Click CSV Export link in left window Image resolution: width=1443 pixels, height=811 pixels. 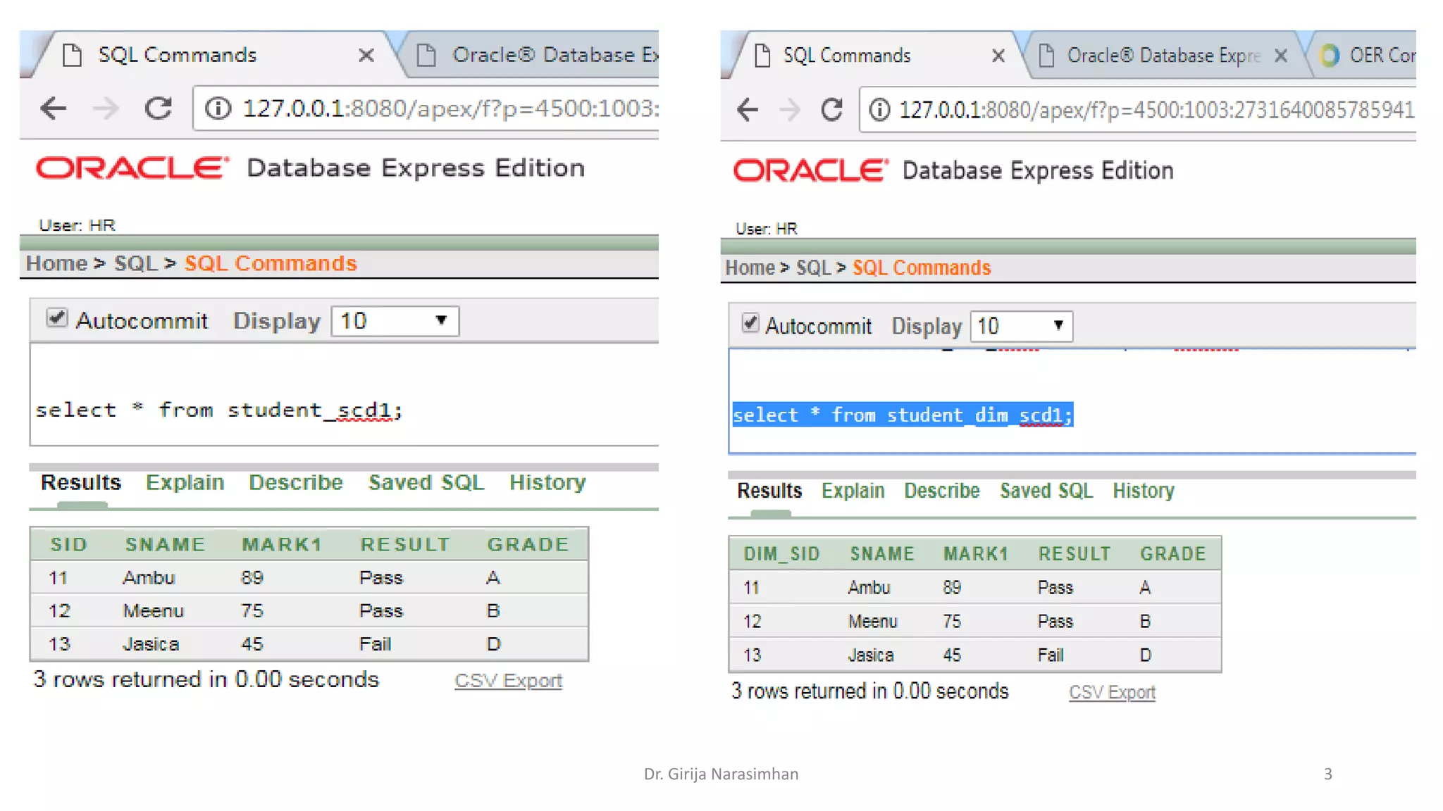coord(508,681)
